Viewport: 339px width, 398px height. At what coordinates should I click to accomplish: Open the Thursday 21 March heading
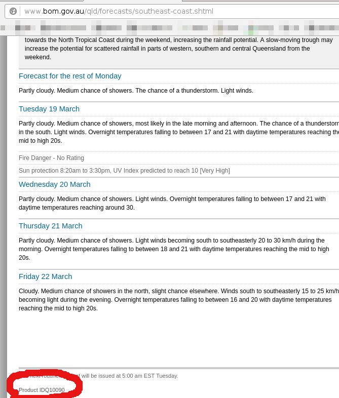(51, 226)
